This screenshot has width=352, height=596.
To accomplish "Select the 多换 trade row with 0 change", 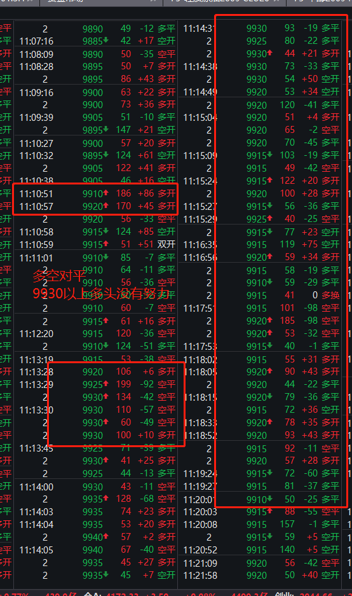I will pyautogui.click(x=261, y=295).
